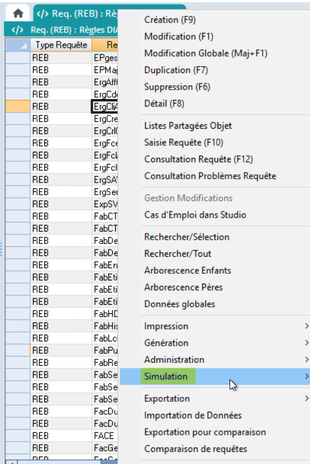Image resolution: width=310 pixels, height=464 pixels.
Task: Expand the Simulation submenu arrow
Action: click(307, 376)
